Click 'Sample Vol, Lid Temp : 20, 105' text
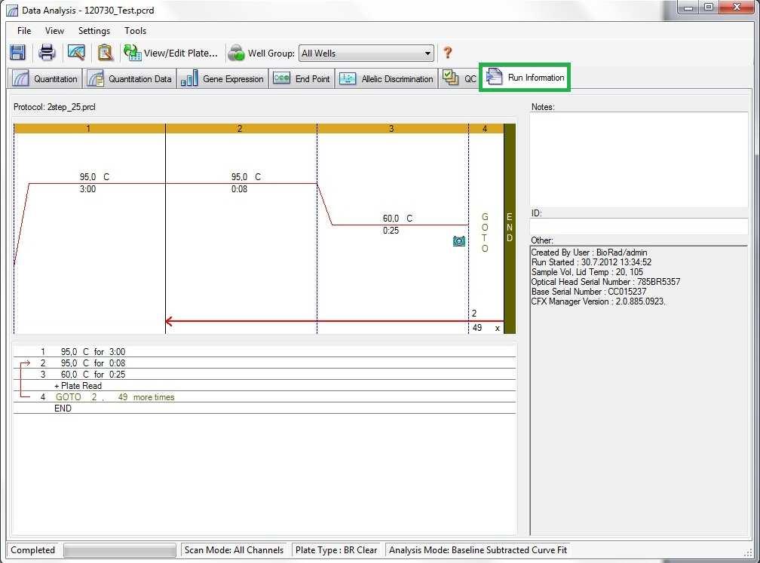This screenshot has height=563, width=760. click(x=587, y=272)
